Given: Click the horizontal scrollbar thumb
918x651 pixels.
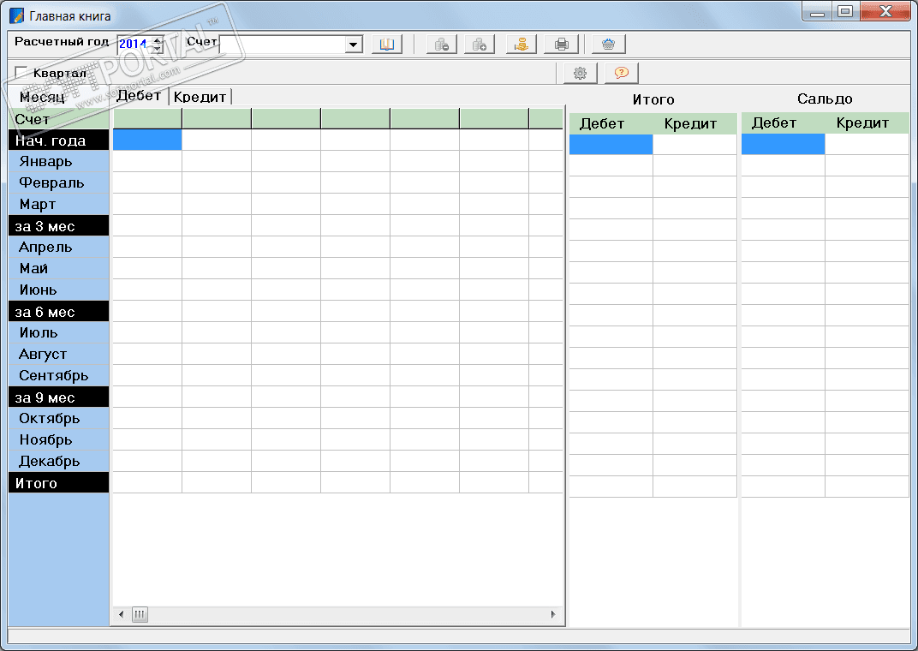Looking at the screenshot, I should pyautogui.click(x=140, y=614).
